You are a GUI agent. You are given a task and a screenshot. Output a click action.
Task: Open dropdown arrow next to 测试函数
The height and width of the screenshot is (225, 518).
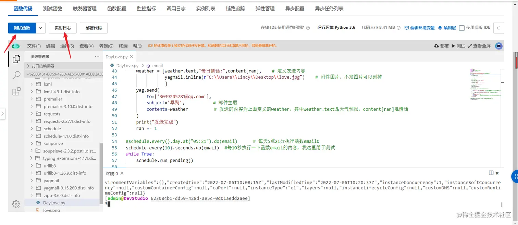(40, 28)
